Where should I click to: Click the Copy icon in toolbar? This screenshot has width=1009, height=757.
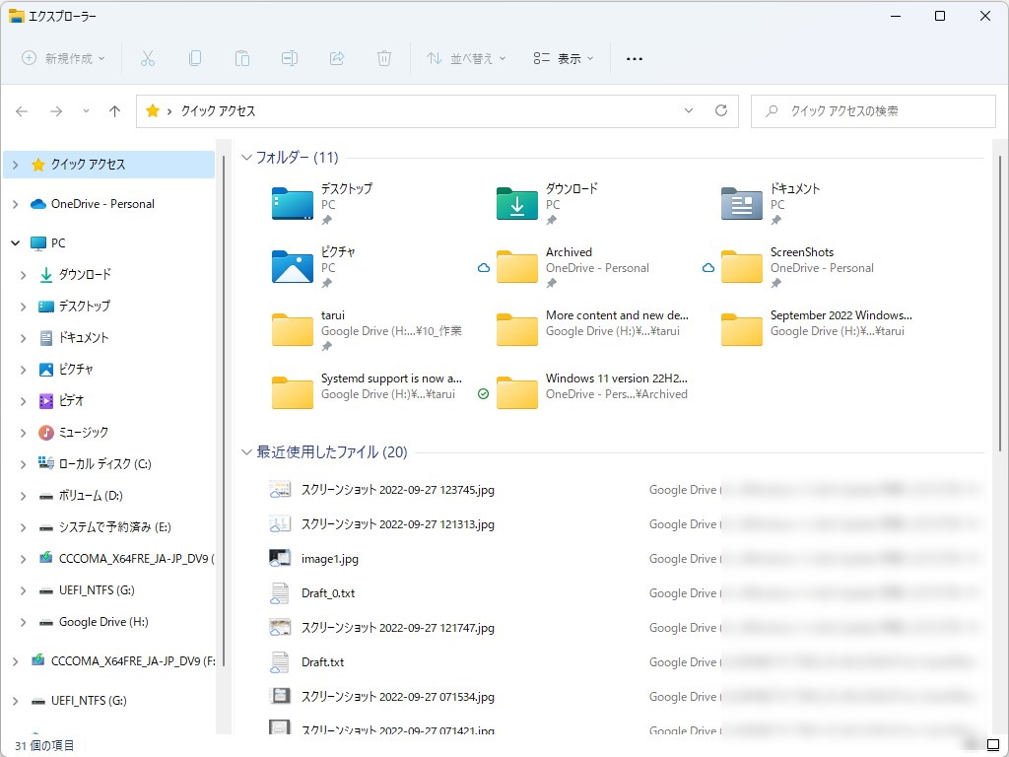(195, 58)
